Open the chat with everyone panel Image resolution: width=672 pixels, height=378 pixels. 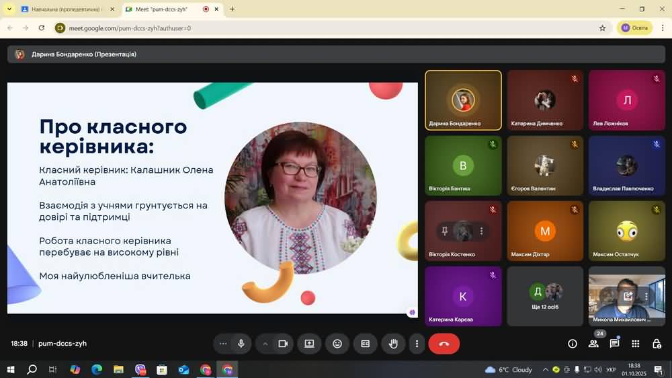coord(614,344)
